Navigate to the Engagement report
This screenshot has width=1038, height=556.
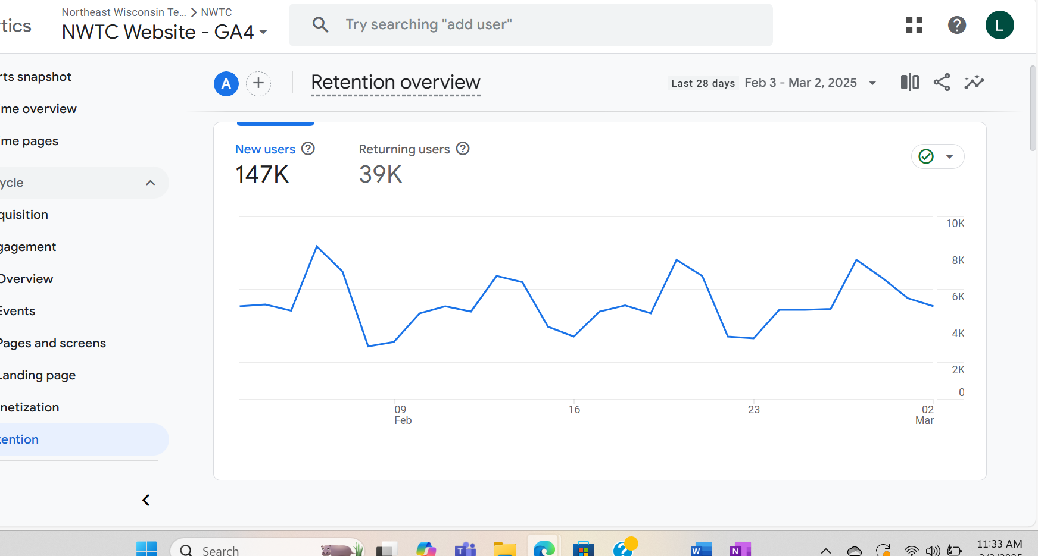click(x=27, y=246)
